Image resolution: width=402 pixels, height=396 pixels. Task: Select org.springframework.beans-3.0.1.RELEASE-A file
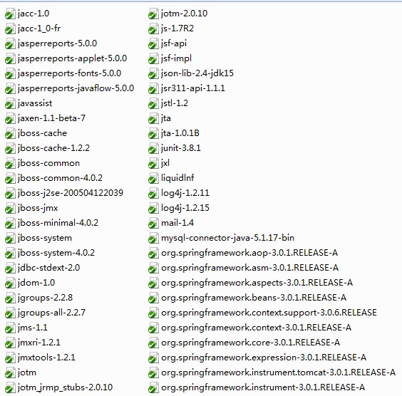coord(254,298)
